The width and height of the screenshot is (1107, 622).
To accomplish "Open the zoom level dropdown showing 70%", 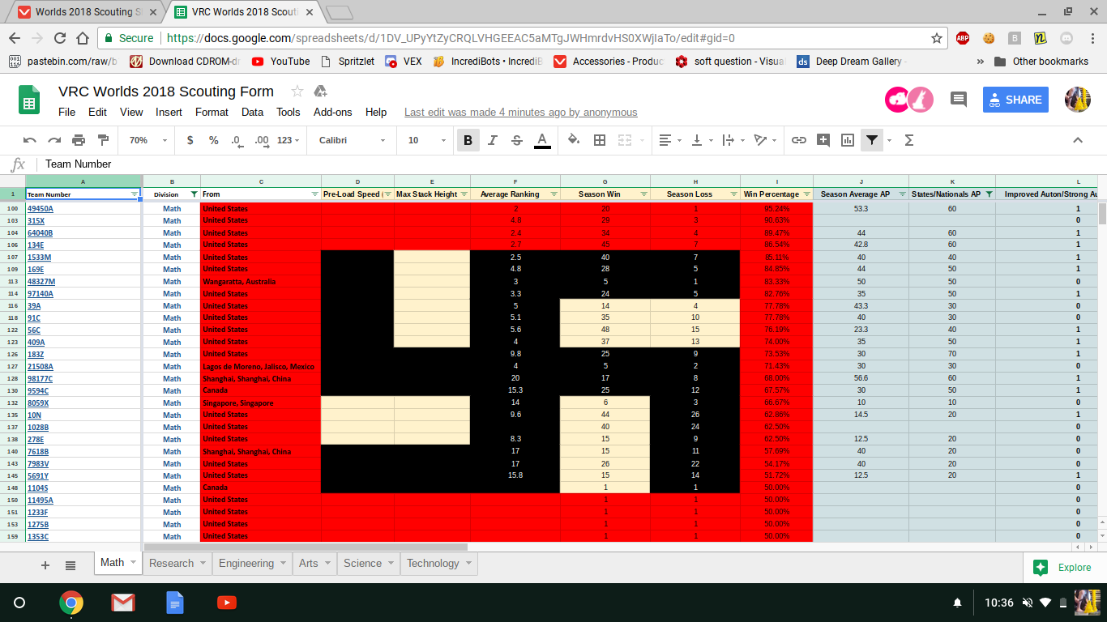I will tap(146, 140).
